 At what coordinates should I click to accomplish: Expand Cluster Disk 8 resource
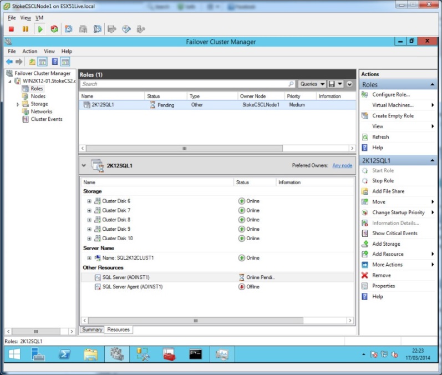tap(89, 220)
